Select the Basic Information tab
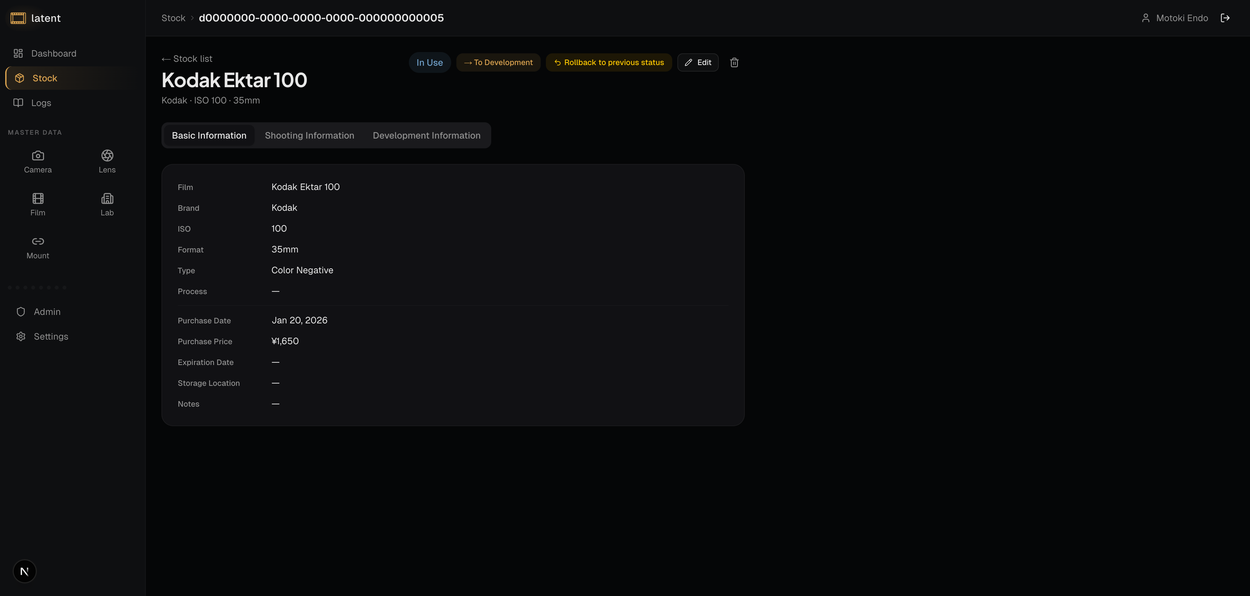 (x=209, y=135)
